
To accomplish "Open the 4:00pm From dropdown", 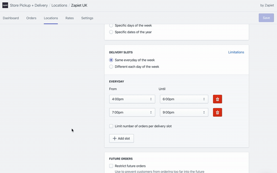I will [x=132, y=99].
